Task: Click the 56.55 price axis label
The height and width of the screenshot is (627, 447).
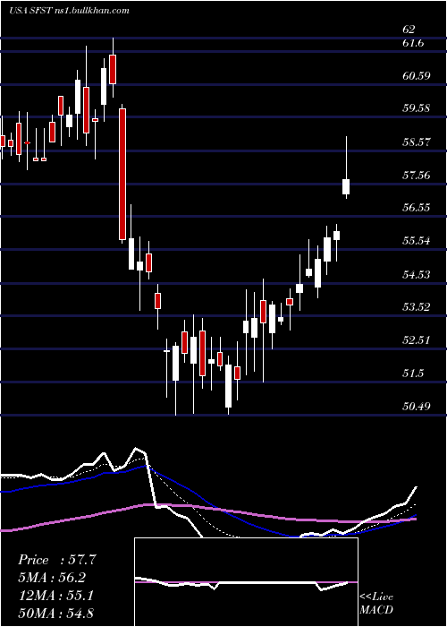Action: point(417,208)
